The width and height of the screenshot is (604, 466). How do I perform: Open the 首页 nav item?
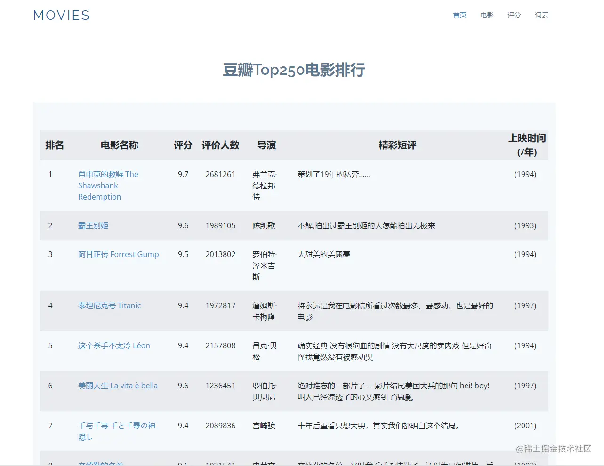[459, 15]
